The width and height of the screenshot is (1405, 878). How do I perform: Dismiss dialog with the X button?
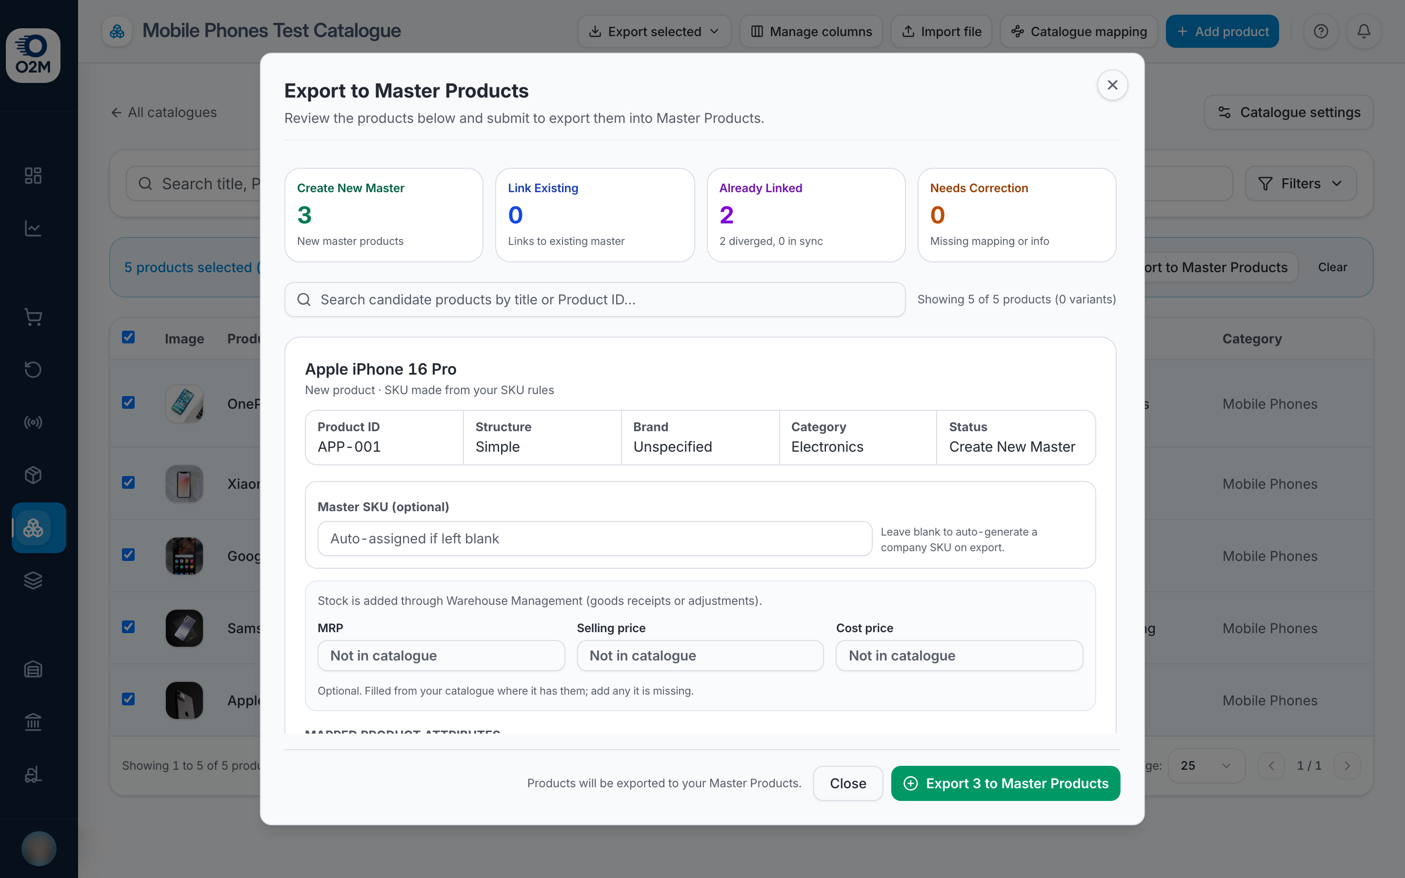(x=1112, y=85)
